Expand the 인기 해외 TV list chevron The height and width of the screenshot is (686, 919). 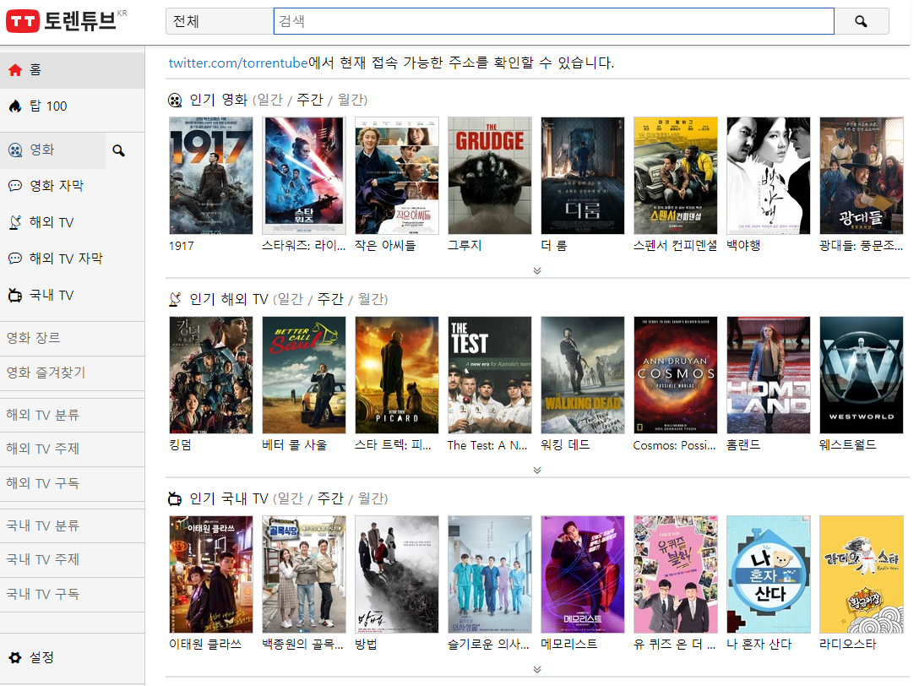click(x=537, y=470)
